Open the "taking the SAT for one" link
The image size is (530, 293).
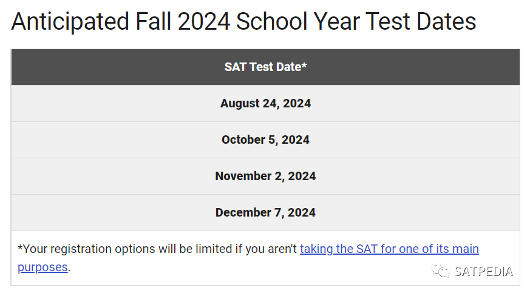(389, 249)
